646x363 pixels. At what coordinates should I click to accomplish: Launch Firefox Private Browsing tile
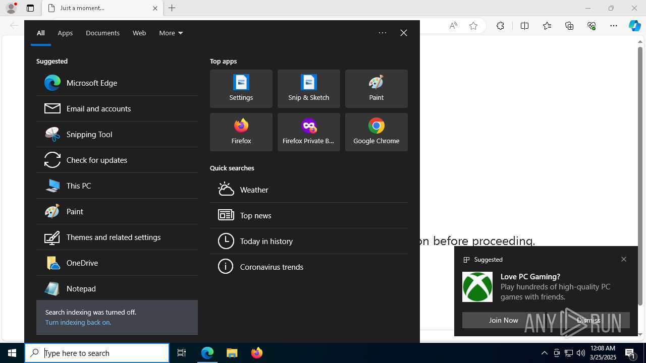click(309, 132)
